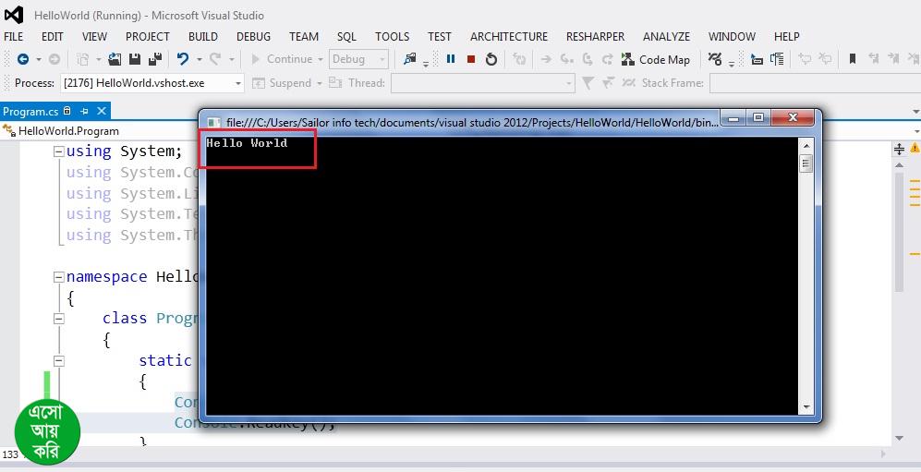Click the Undo arrow icon
Image resolution: width=921 pixels, height=472 pixels.
(x=183, y=59)
